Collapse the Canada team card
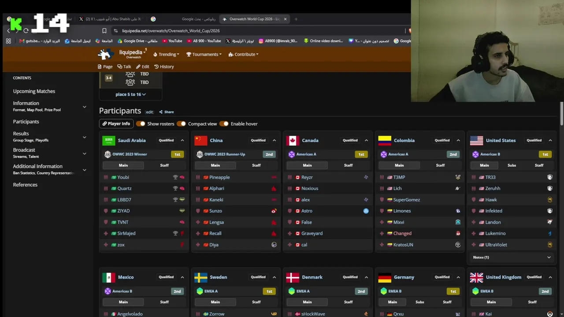The image size is (564, 317). [x=366, y=140]
